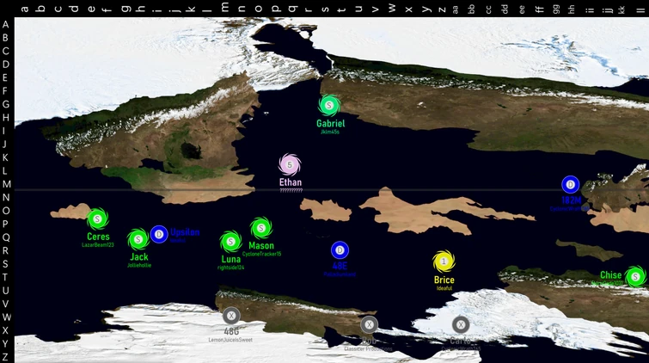The width and height of the screenshot is (649, 363).
Task: Click column header letter w
Action: click(x=392, y=9)
